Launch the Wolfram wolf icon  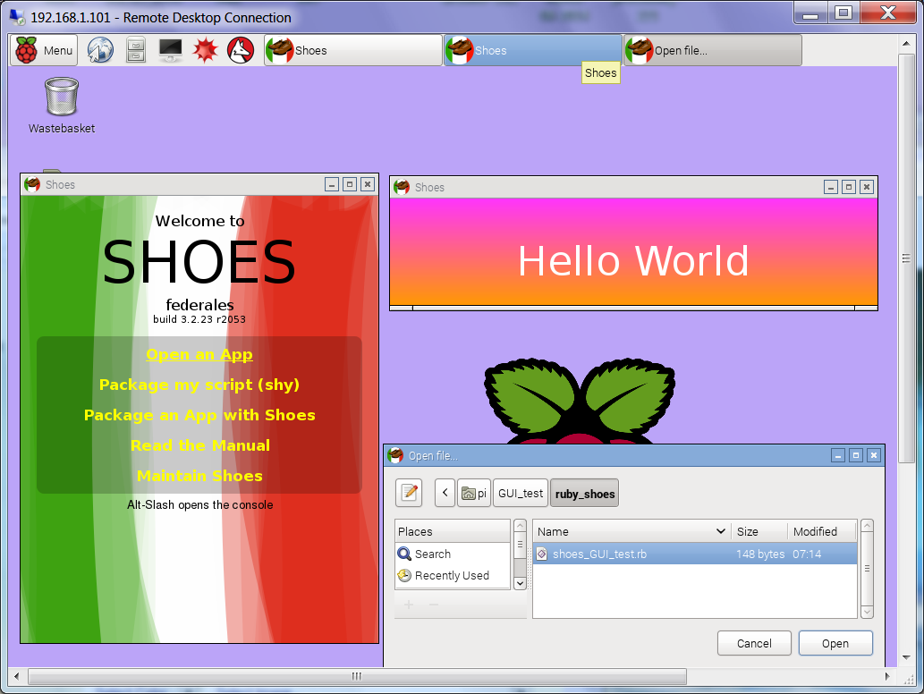pos(241,51)
